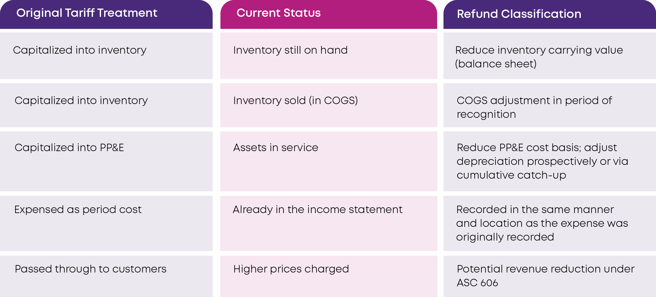The width and height of the screenshot is (656, 297).
Task: Select the Higher prices charged cell
Action: click(291, 269)
